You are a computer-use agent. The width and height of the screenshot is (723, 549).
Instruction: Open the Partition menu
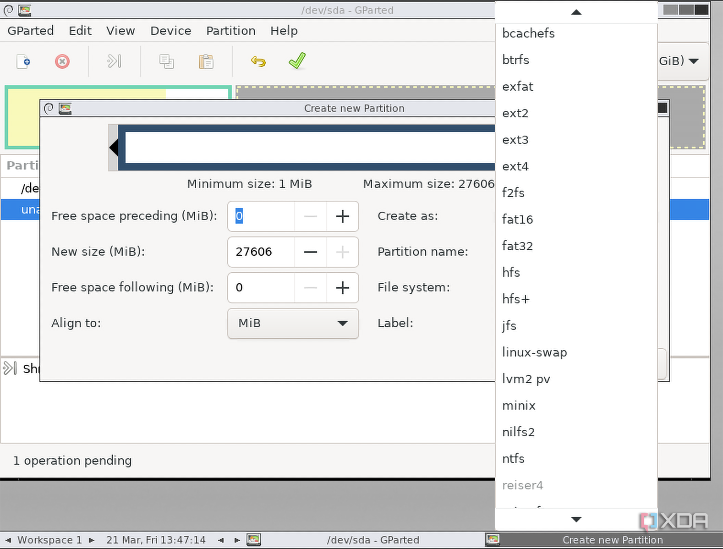coord(230,31)
